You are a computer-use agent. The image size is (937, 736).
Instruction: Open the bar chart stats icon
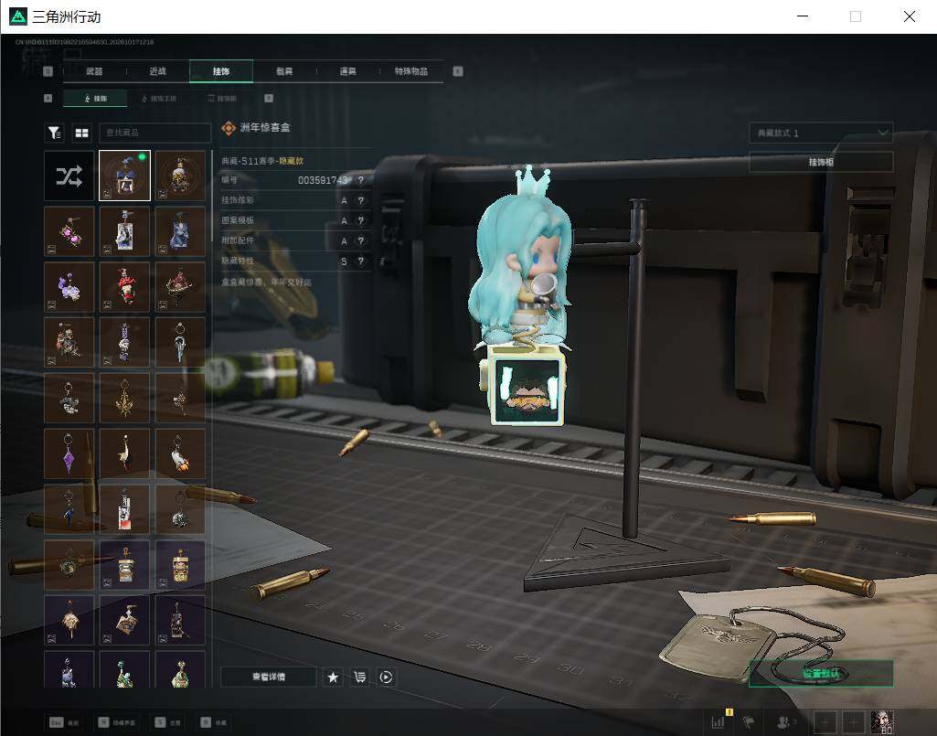[719, 721]
